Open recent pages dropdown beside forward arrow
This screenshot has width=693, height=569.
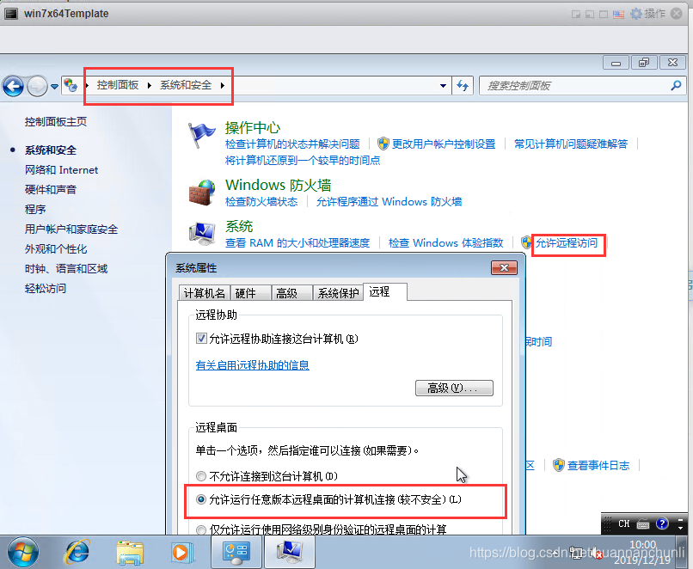[54, 87]
